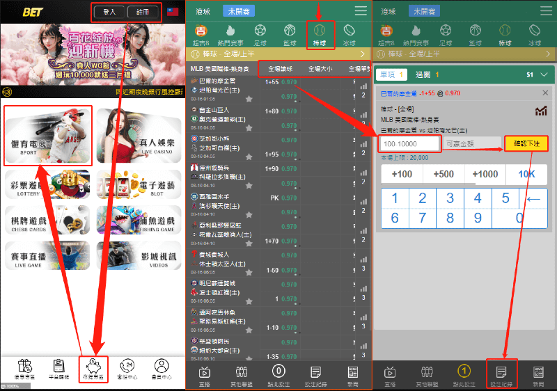The height and width of the screenshot is (391, 557).
Task: Open the stats chart icon in bet slip
Action: tap(541, 111)
